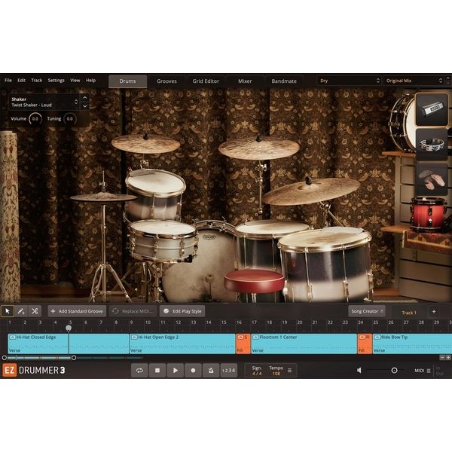
Task: Open the MIDI settings menu
Action: click(423, 371)
